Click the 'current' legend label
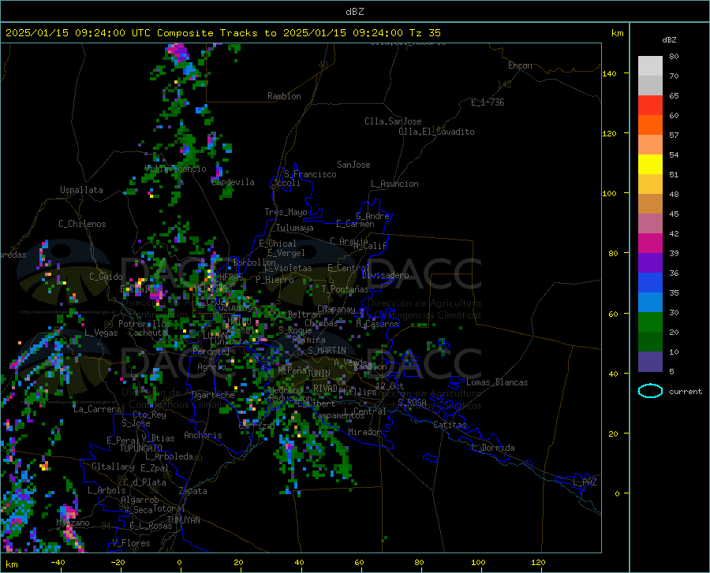 pyautogui.click(x=685, y=392)
